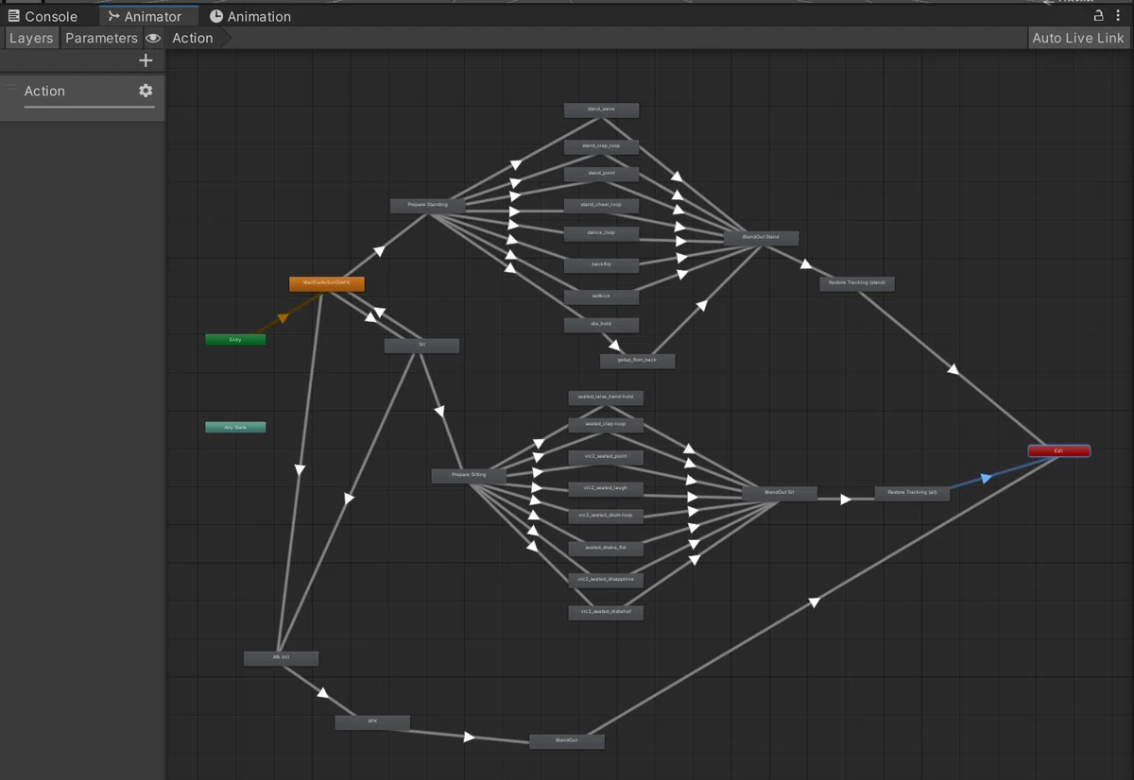1134x780 pixels.
Task: Click the lock icon in the panel header
Action: pos(1098,16)
